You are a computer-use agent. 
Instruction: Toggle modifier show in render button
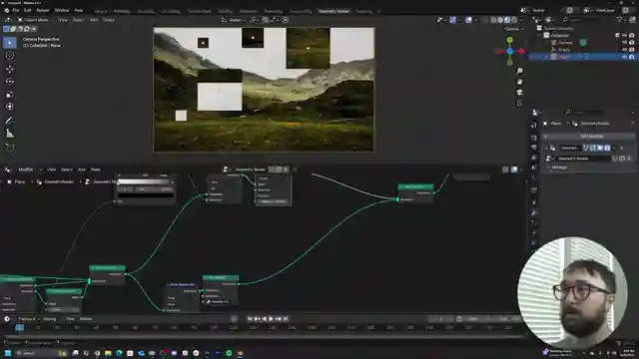(607, 148)
